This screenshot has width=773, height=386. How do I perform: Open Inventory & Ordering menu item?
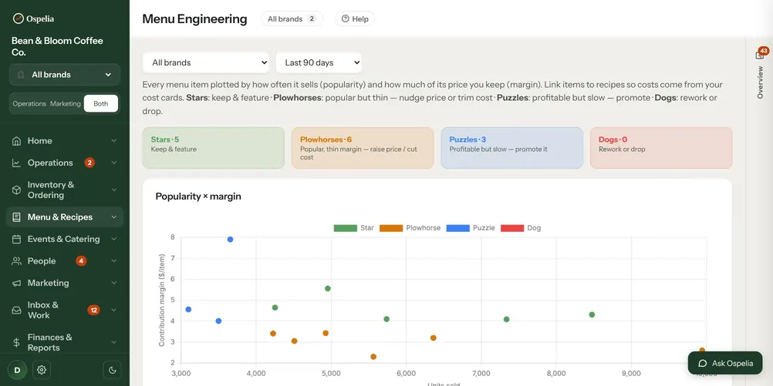(x=65, y=190)
